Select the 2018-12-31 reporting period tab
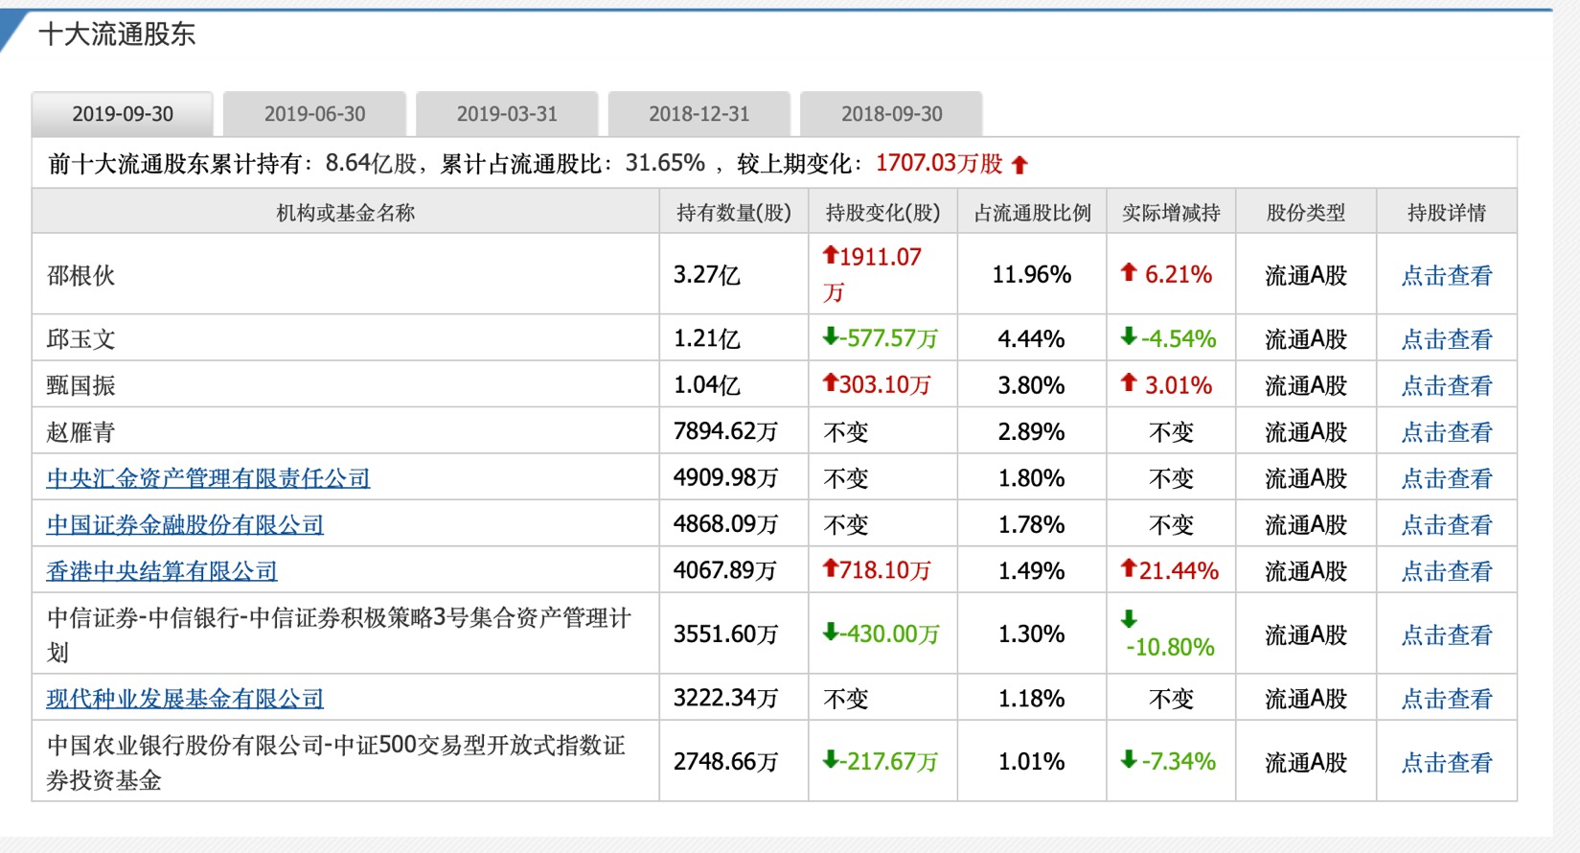 pos(698,114)
